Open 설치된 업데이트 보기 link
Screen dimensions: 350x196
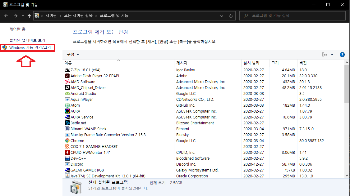[x=27, y=40]
